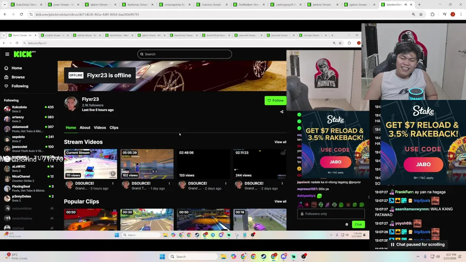
Task: Open zoom magnifier icon in address bar
Action: pyautogui.click(x=414, y=14)
